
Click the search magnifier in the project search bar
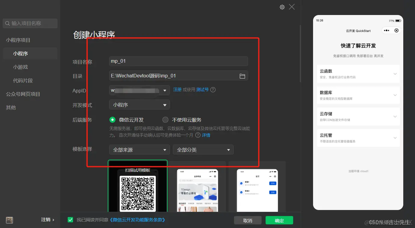7,23
